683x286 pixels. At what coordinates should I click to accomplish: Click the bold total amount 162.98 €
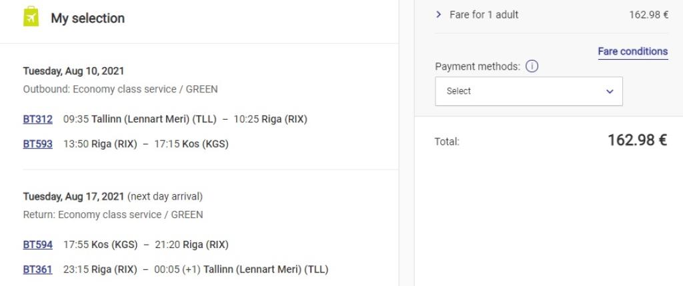tap(637, 140)
